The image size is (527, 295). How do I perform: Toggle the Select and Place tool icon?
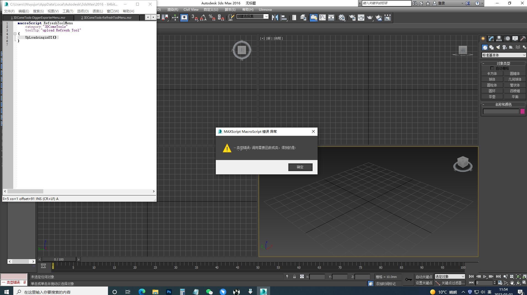tap(184, 18)
